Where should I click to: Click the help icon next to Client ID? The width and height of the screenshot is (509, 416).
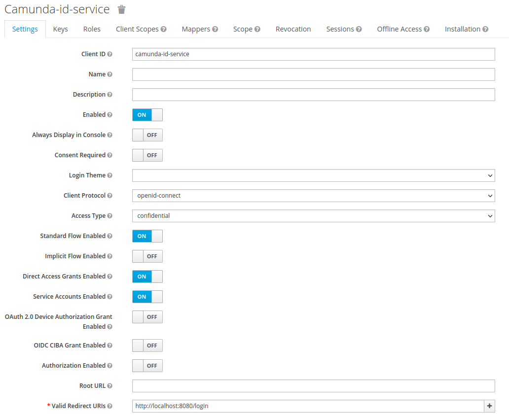pyautogui.click(x=109, y=54)
